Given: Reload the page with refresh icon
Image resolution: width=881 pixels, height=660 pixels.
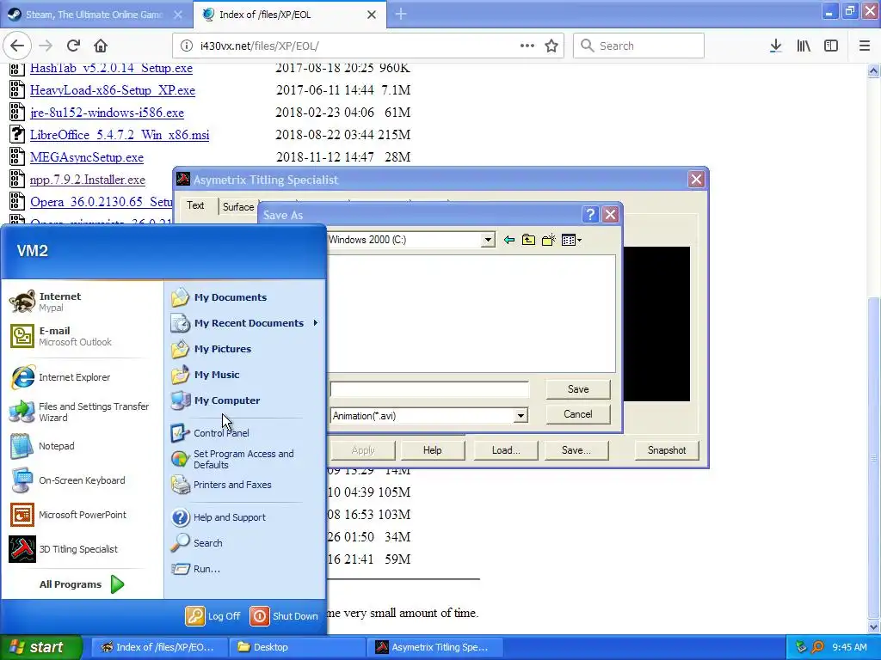Looking at the screenshot, I should click(73, 46).
